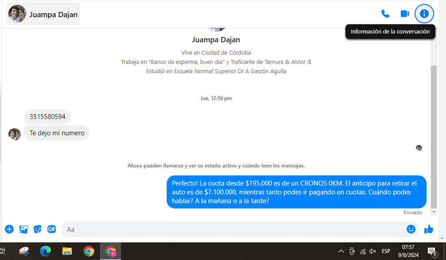Open Microsoft Edge from the taskbar
446x260 pixels.
click(x=45, y=251)
